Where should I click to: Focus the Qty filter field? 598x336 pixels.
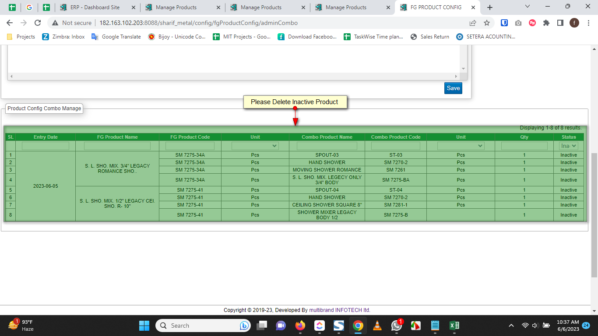pos(524,146)
